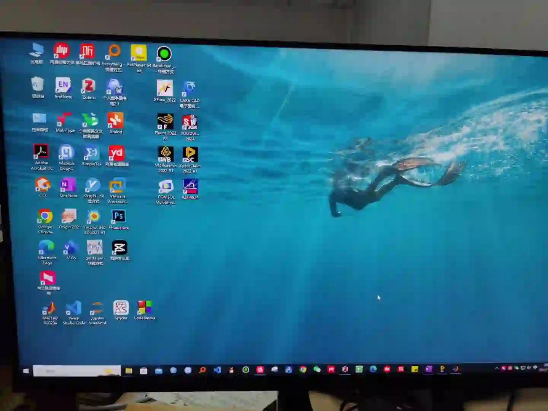The height and width of the screenshot is (411, 548).
Task: Click the Windows Start button
Action: pos(26,371)
